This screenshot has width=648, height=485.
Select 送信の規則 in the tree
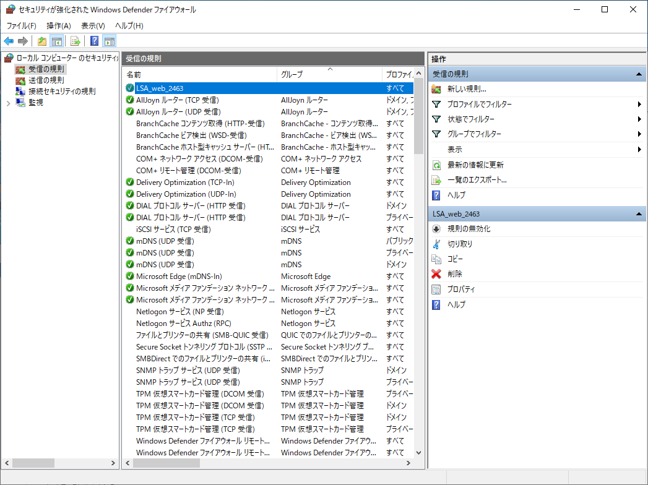(46, 80)
